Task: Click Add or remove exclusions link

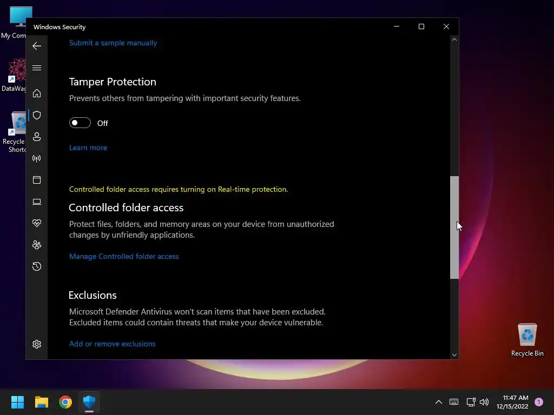Action: coord(113,344)
